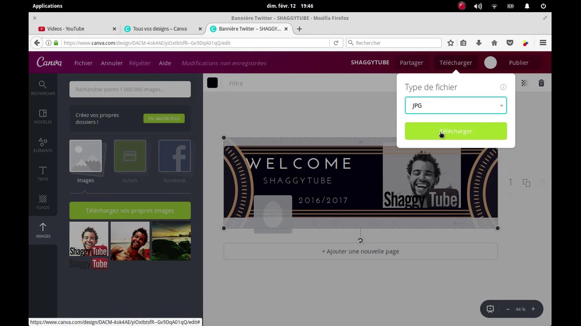Open the Wi-Fi network indicator
This screenshot has width=581, height=326.
(x=494, y=6)
